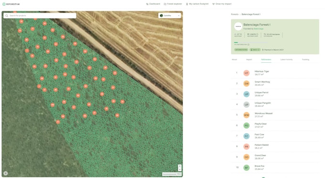Zoom in on the map
This screenshot has width=325, height=178.
click(180, 166)
